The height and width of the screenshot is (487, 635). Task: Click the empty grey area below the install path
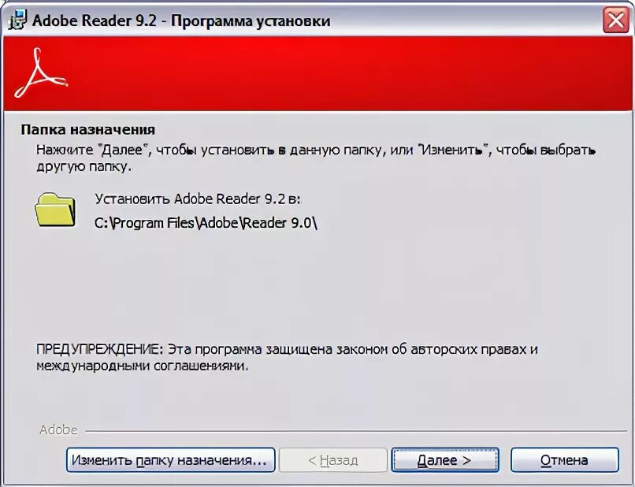tap(317, 284)
